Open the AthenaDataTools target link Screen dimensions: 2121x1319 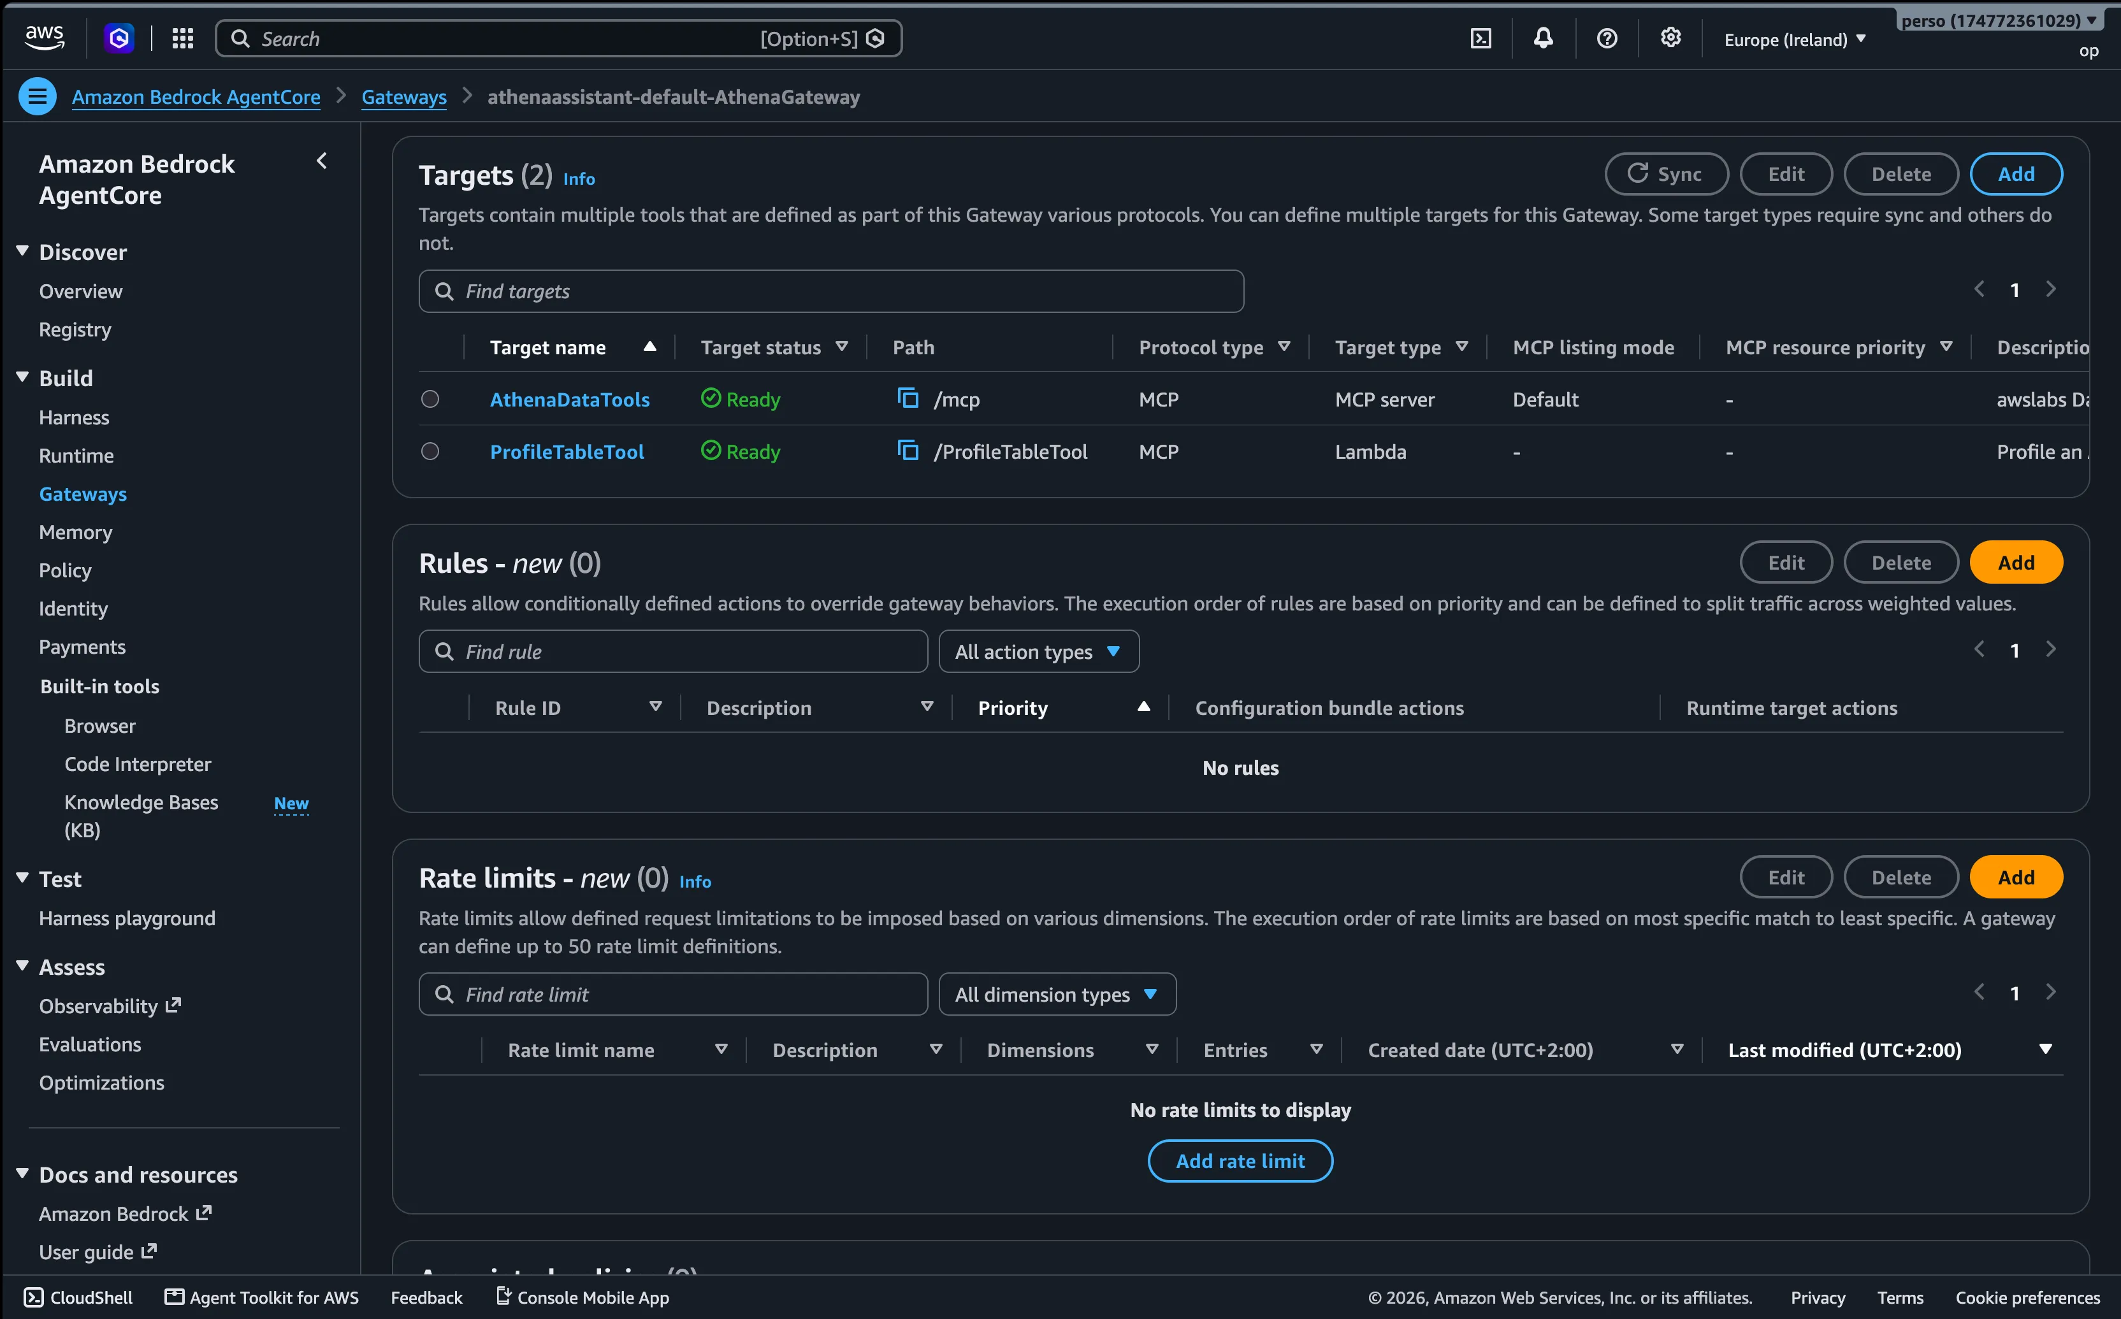(x=570, y=400)
